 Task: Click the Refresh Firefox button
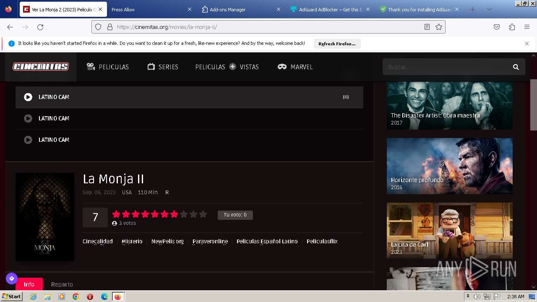point(337,44)
